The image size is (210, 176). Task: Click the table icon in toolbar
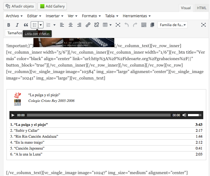pos(105,25)
